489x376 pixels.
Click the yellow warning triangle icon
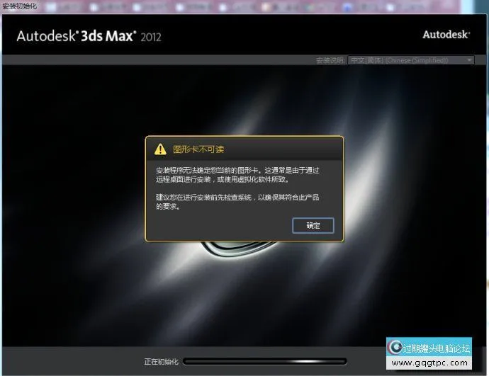(160, 149)
